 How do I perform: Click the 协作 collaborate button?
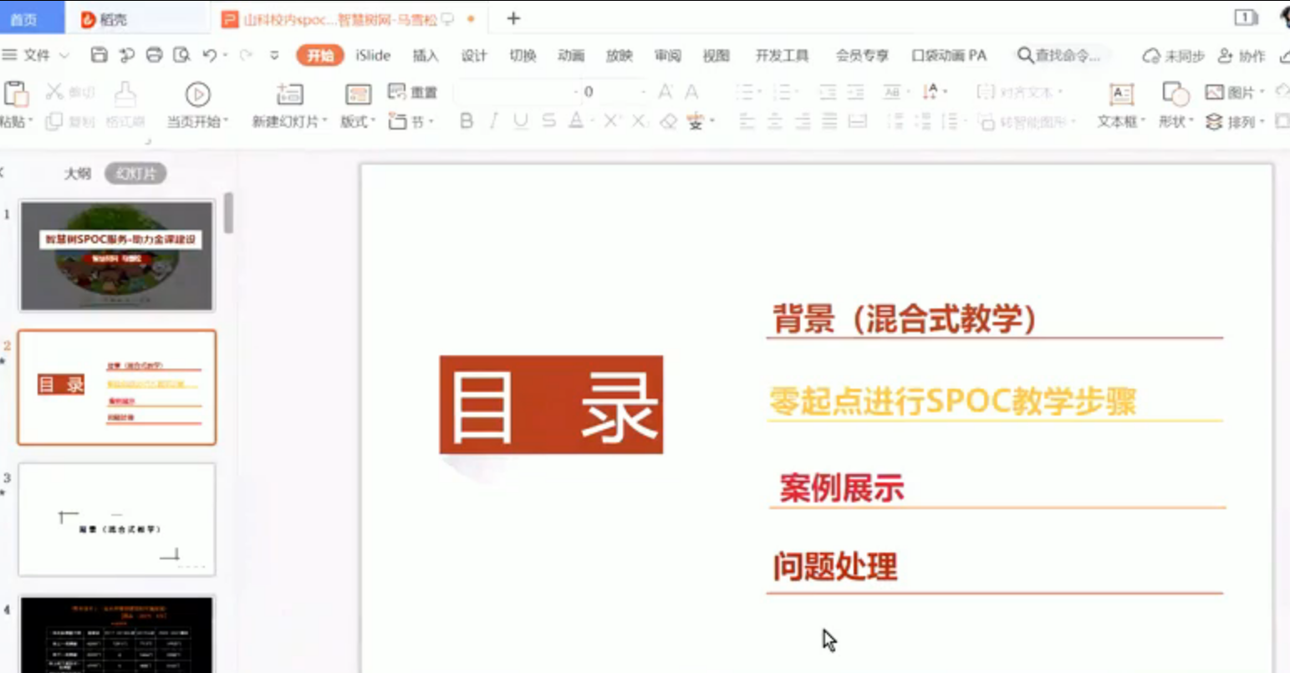click(x=1242, y=56)
